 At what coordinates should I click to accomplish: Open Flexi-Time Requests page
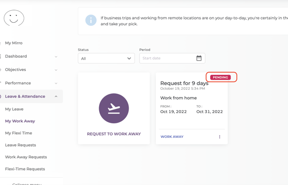click(25, 169)
